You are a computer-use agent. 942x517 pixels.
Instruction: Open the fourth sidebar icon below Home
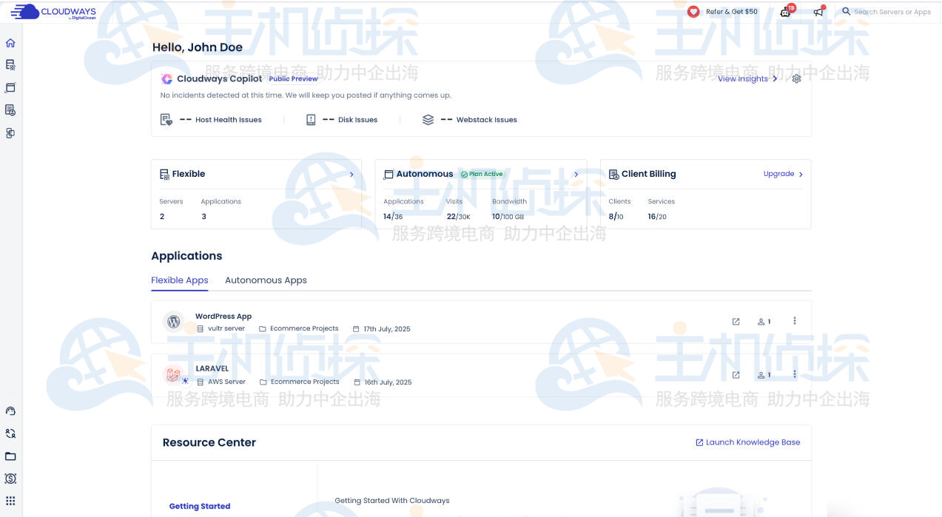(x=10, y=110)
